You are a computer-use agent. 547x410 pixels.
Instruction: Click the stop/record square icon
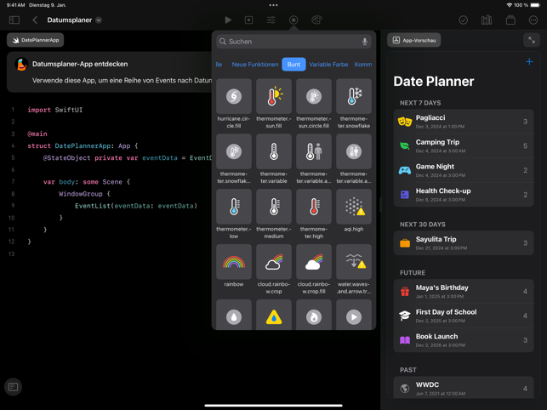(x=248, y=20)
